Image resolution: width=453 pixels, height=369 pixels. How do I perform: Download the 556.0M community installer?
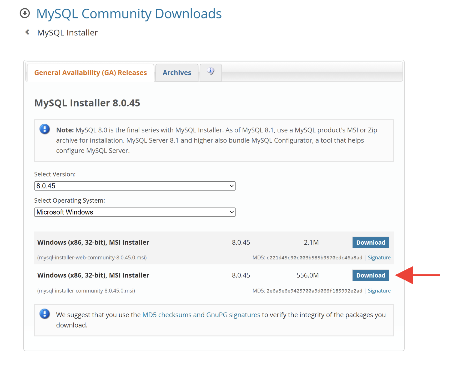[x=371, y=275]
